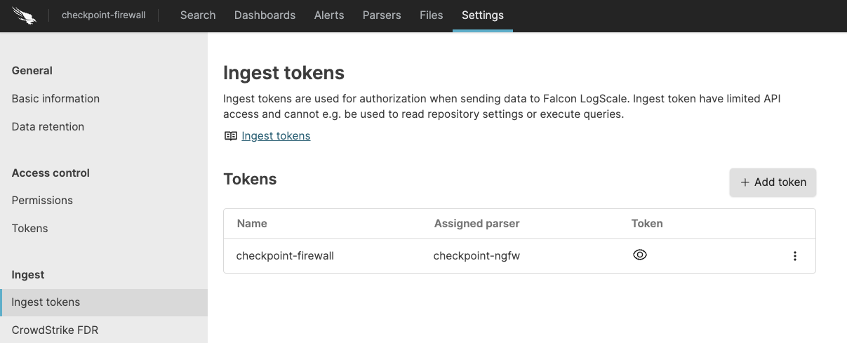Select Ingest tokens in the sidebar
Screen dimensions: 847x343
[46, 302]
